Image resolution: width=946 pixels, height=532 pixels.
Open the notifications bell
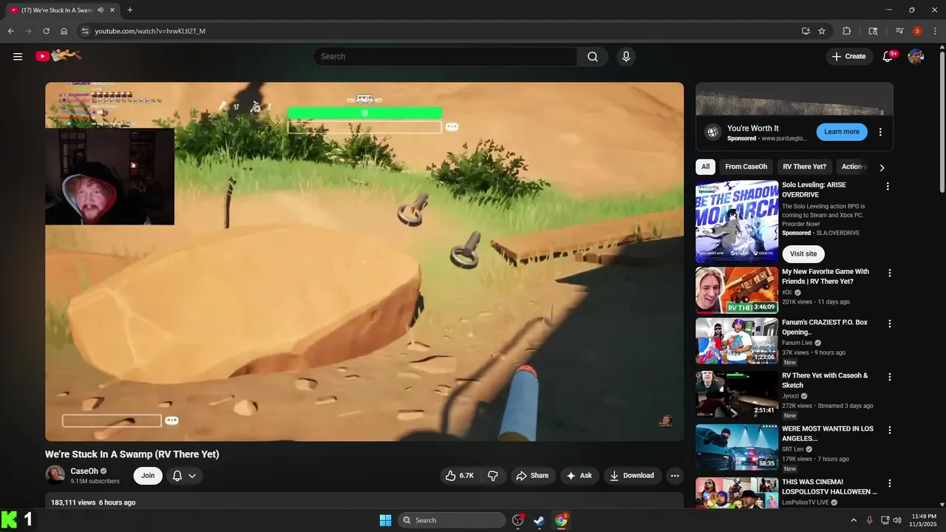point(888,56)
